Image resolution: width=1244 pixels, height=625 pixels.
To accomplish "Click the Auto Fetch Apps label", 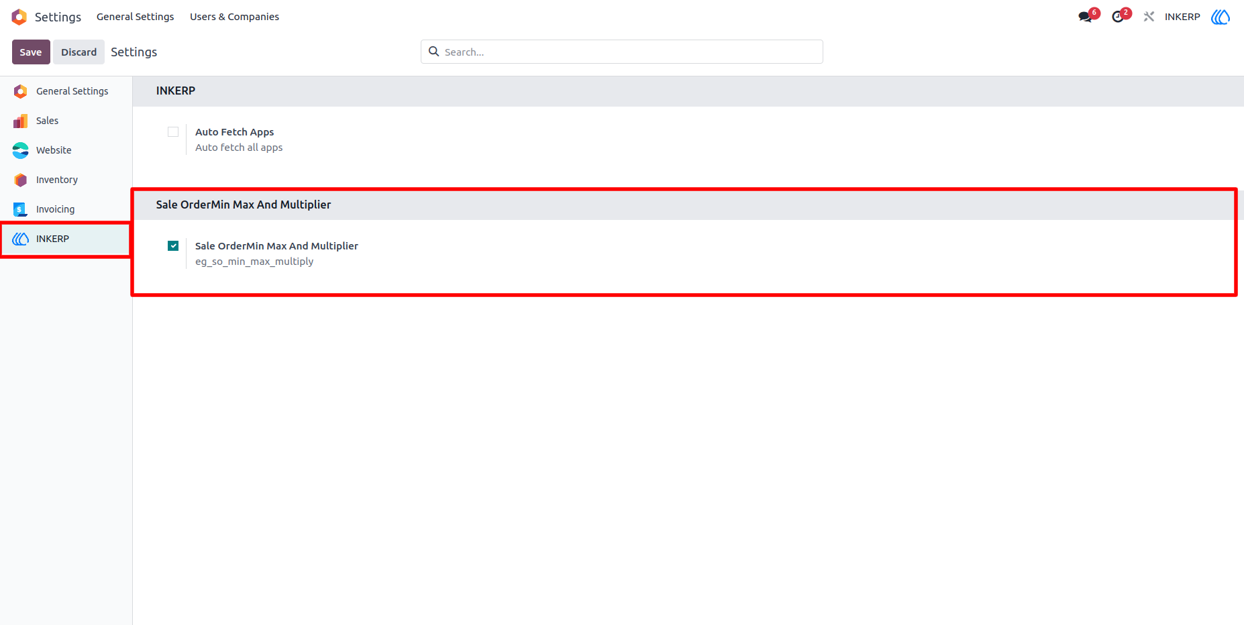I will [234, 132].
